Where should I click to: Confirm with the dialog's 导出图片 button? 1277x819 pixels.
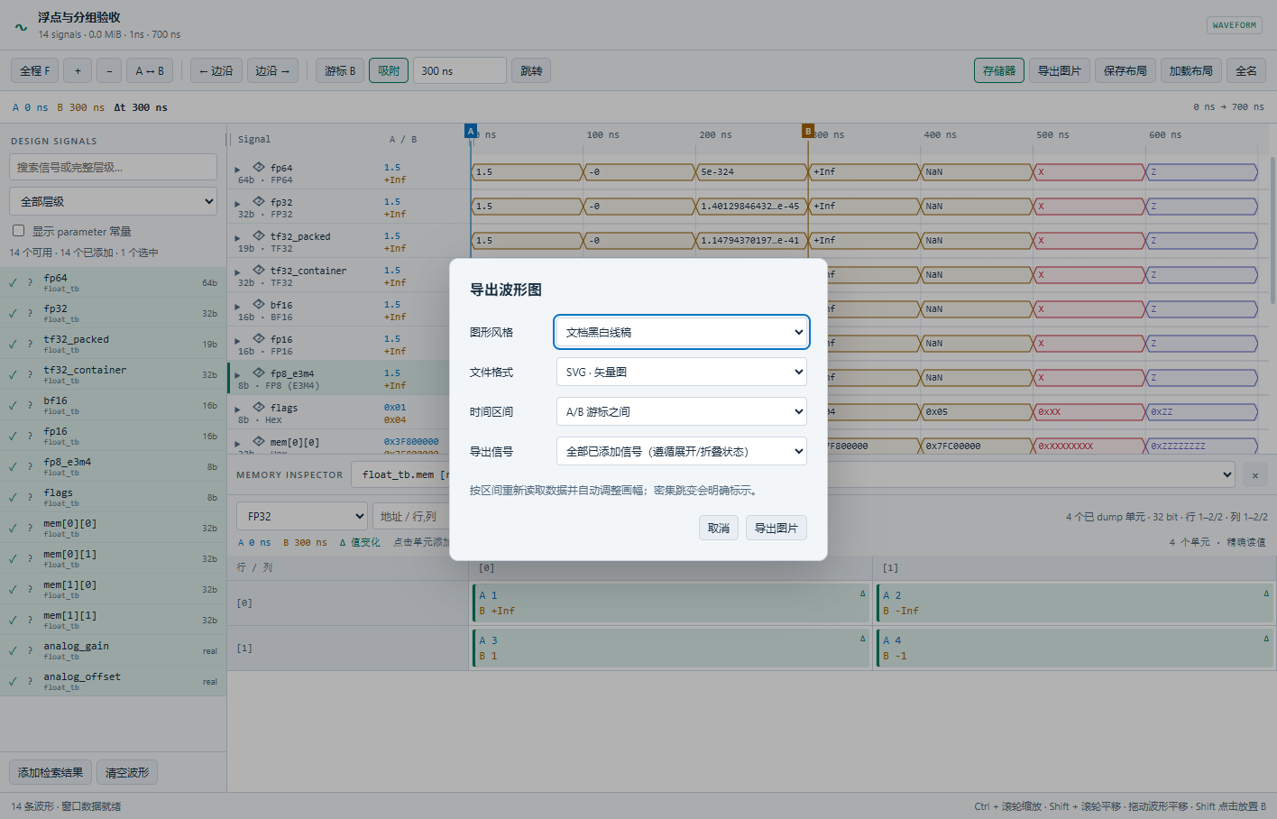776,528
